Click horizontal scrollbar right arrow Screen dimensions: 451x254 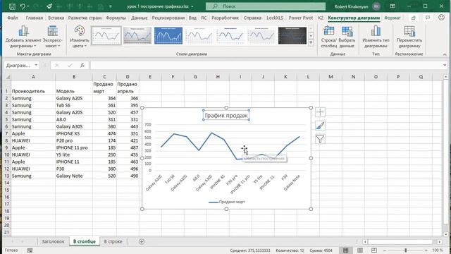pyautogui.click(x=440, y=241)
